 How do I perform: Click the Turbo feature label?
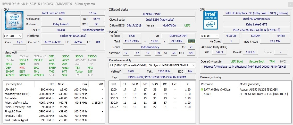tap(79, 72)
